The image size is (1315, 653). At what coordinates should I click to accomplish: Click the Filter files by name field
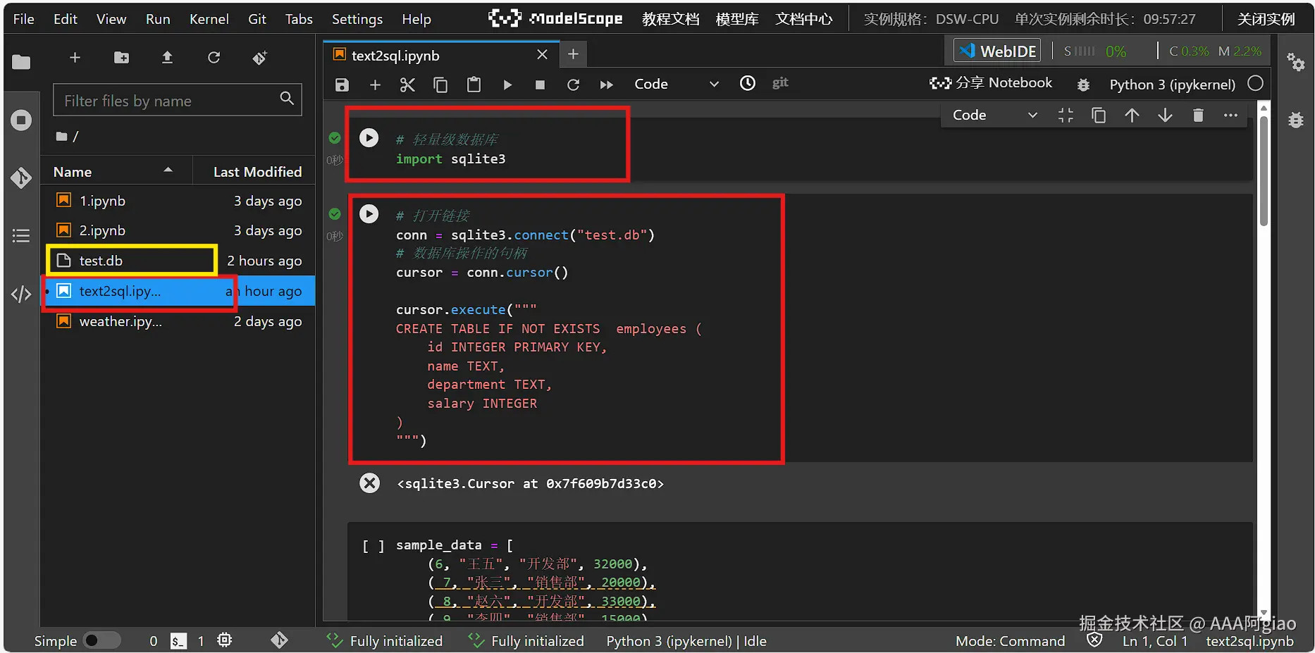coord(169,101)
